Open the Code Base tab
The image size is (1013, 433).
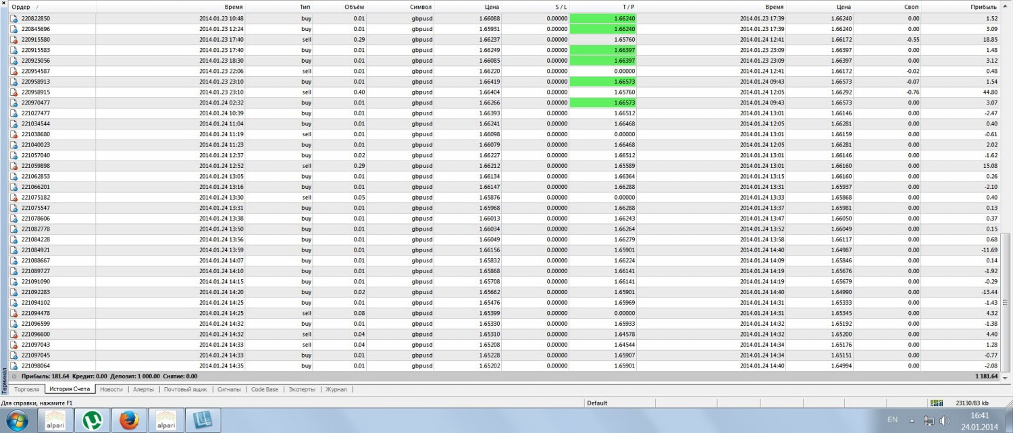coord(265,389)
